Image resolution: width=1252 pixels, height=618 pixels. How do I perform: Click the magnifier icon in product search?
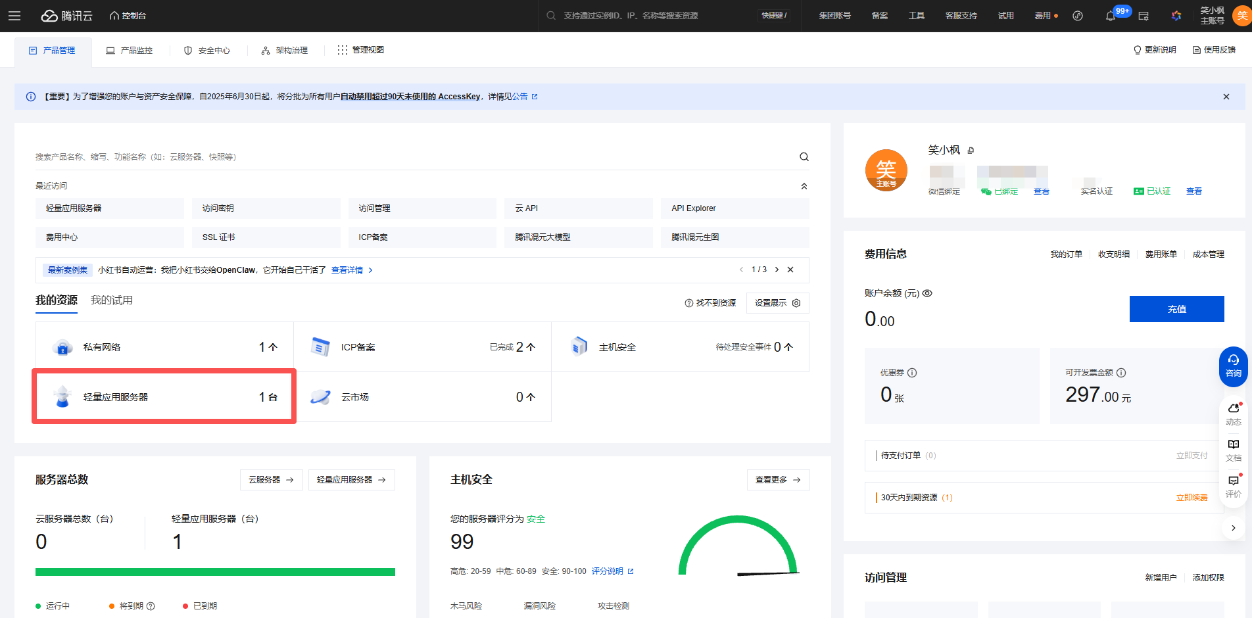(x=804, y=157)
